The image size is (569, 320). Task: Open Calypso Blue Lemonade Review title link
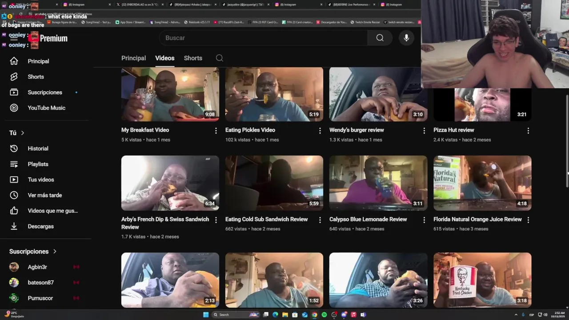tap(368, 219)
